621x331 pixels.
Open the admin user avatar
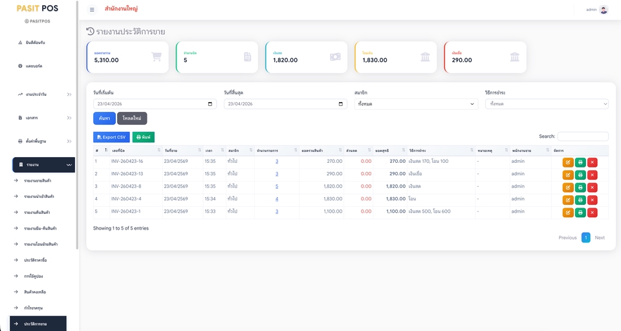pos(604,10)
